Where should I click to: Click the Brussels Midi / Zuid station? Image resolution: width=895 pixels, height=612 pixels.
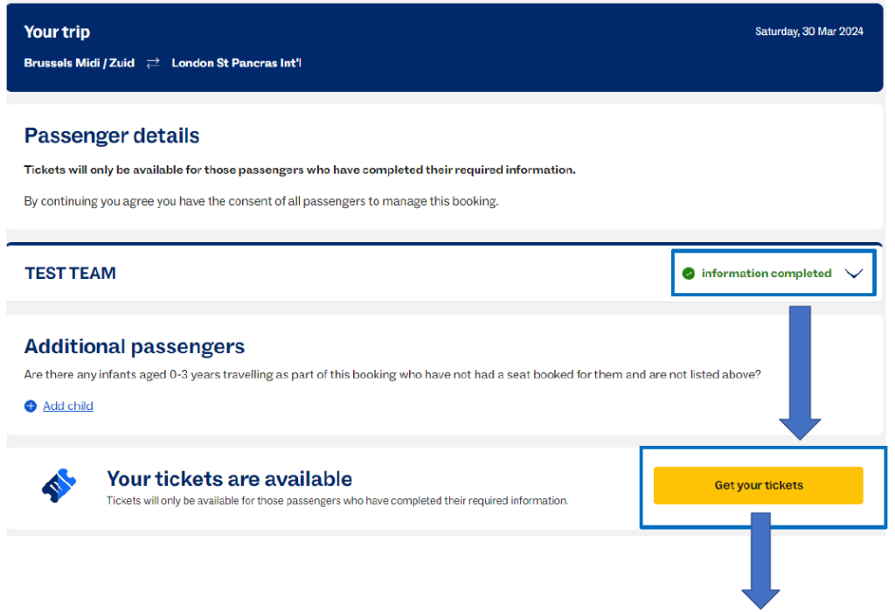tap(80, 63)
